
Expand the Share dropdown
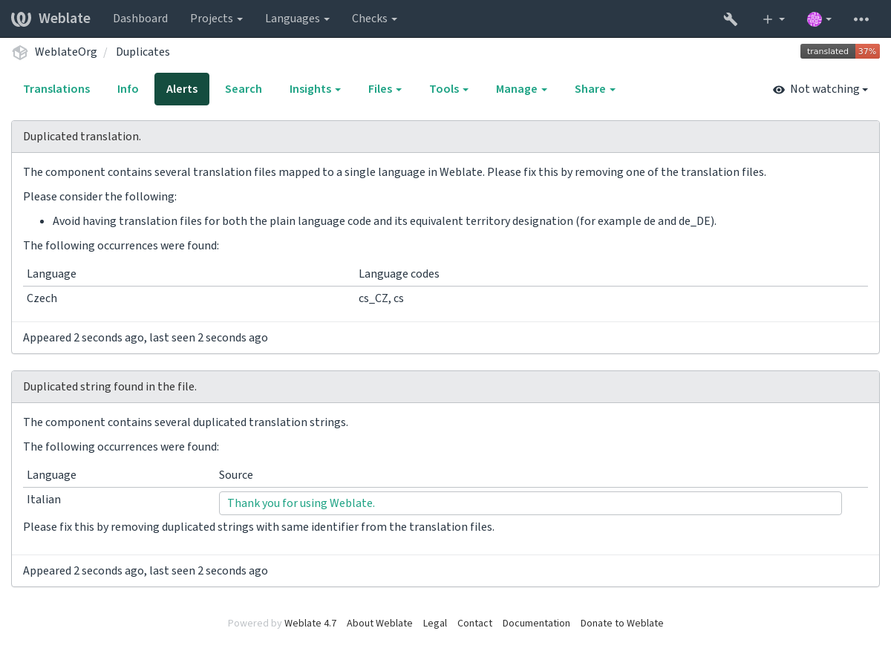pyautogui.click(x=595, y=89)
